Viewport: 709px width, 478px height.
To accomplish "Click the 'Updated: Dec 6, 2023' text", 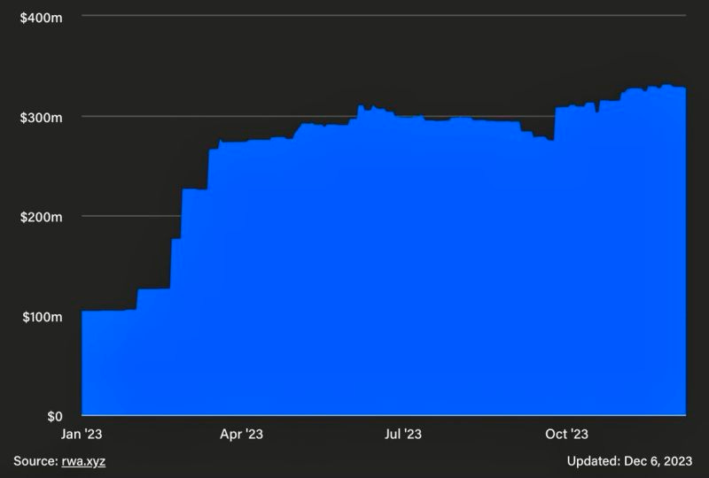I will coord(629,461).
